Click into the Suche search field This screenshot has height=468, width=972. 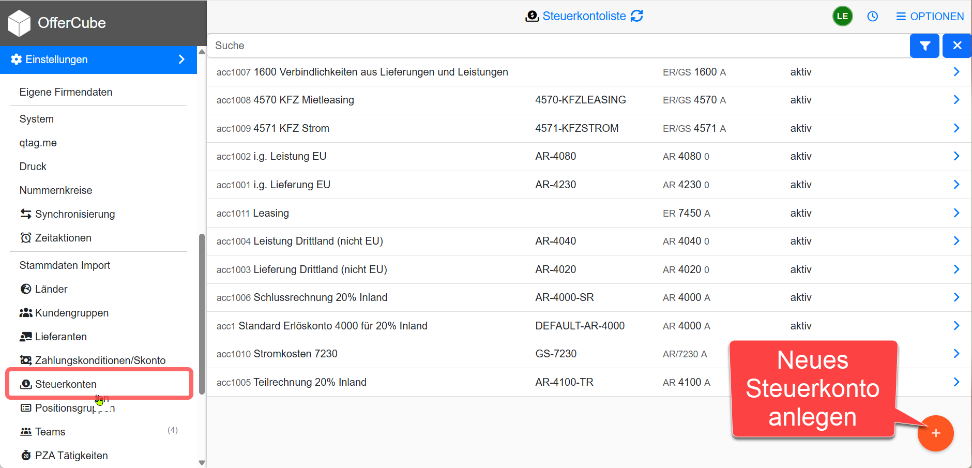pyautogui.click(x=558, y=46)
